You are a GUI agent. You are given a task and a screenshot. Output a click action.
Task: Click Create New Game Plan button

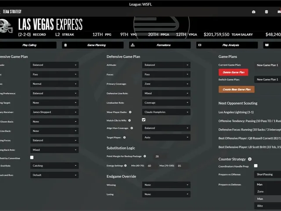click(x=236, y=89)
